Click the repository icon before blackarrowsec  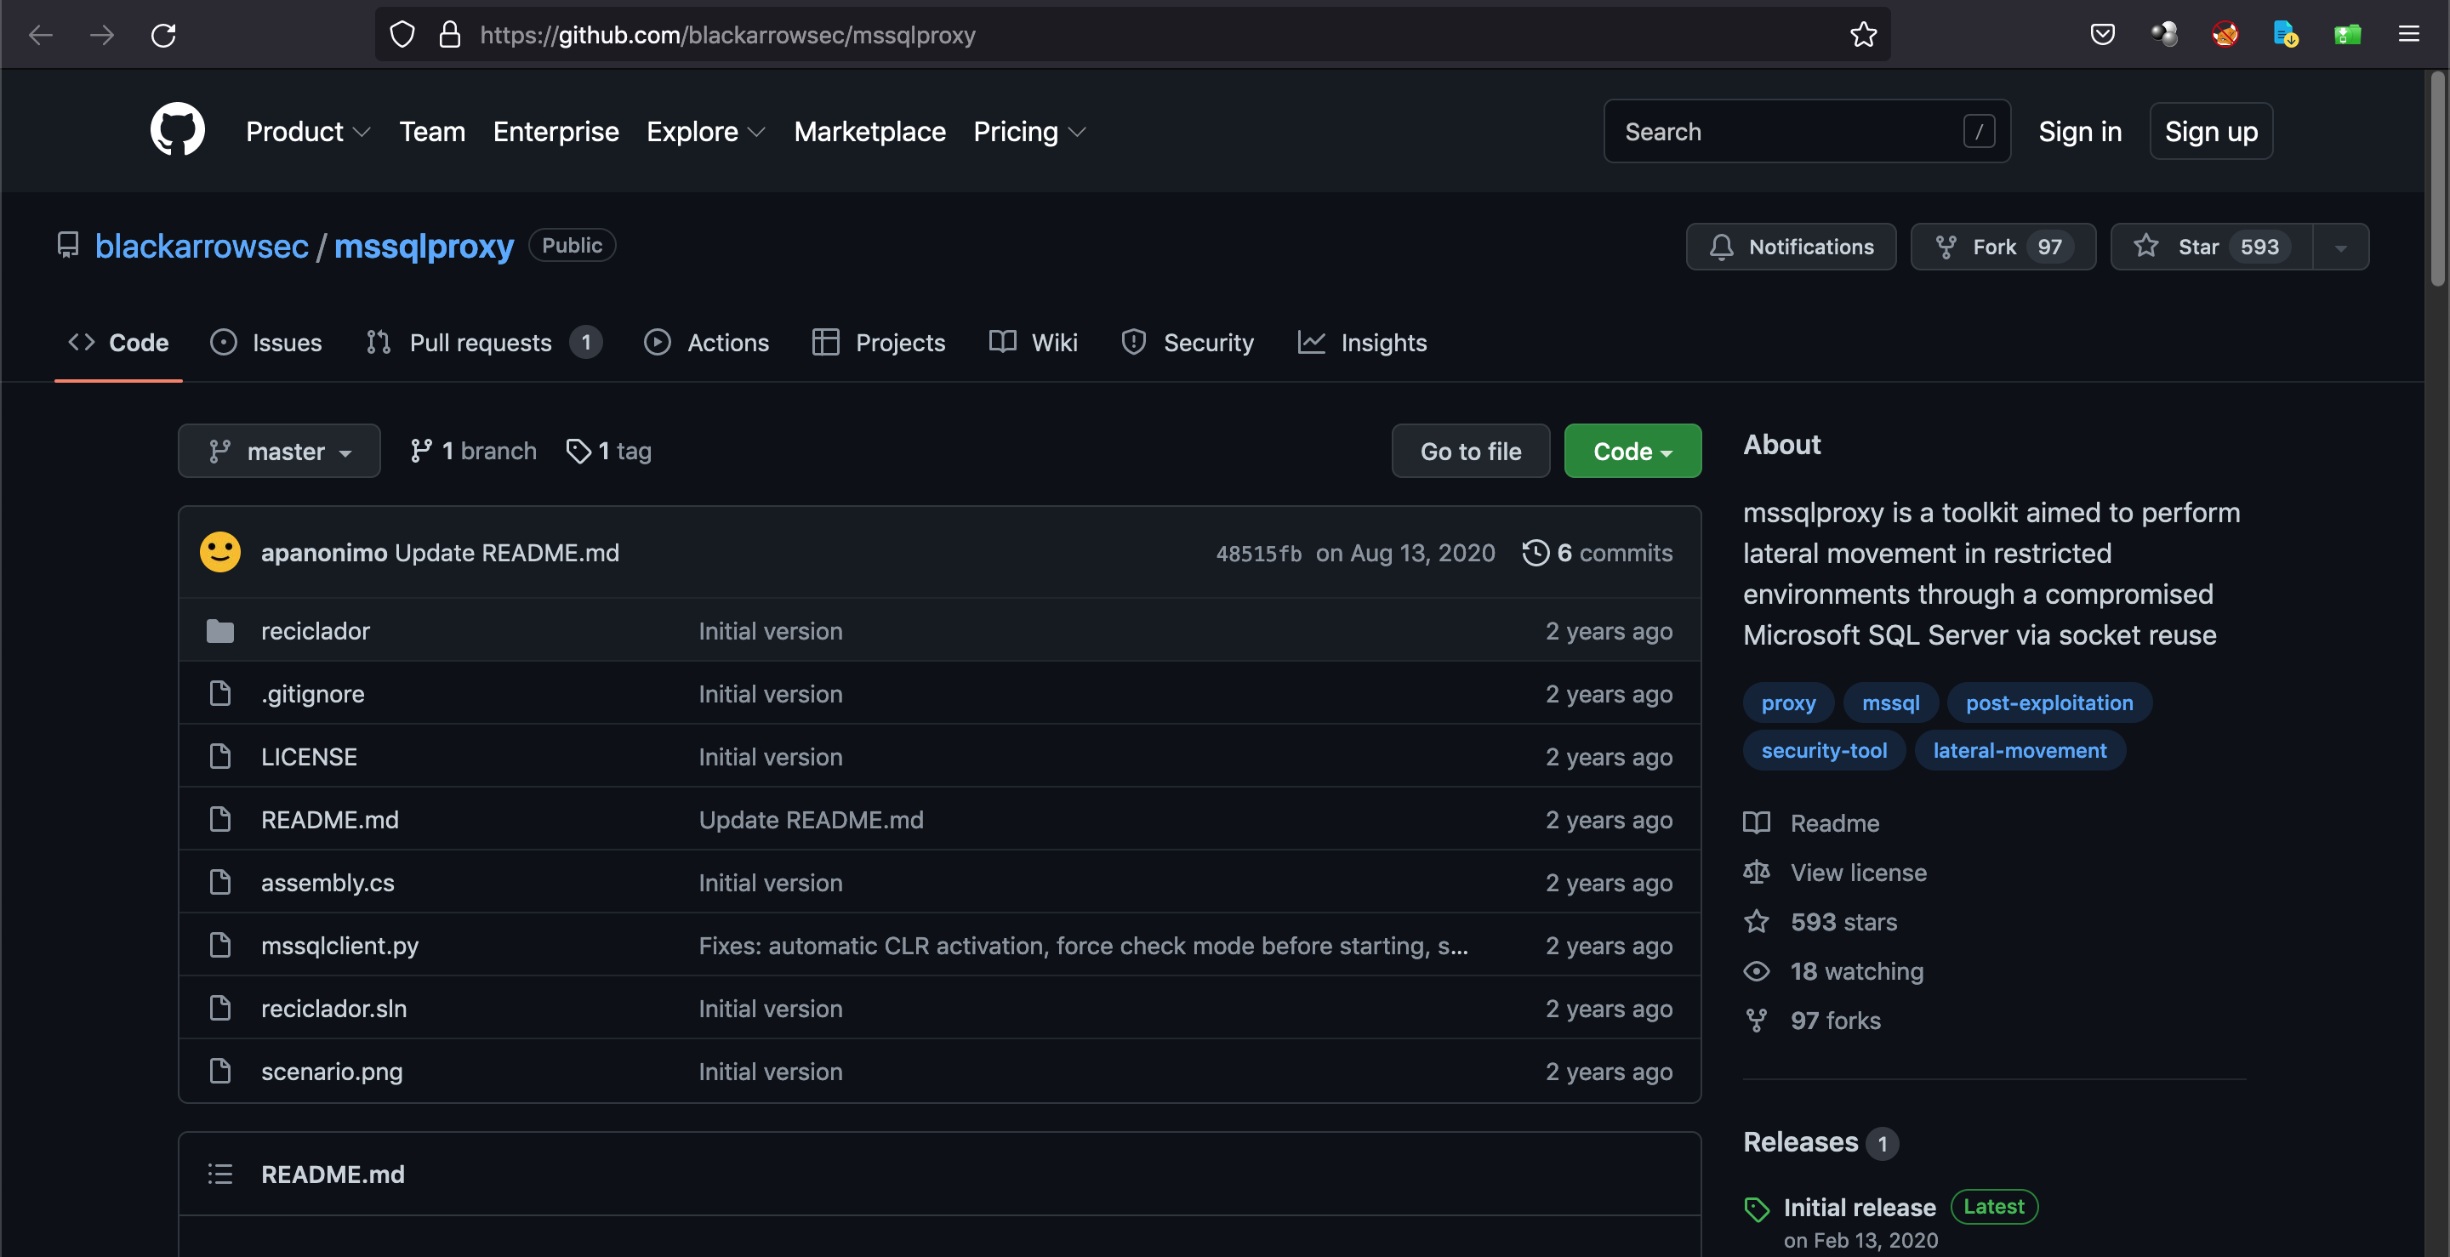click(x=67, y=245)
